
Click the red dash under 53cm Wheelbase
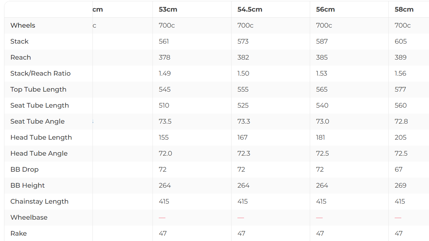[x=162, y=217]
